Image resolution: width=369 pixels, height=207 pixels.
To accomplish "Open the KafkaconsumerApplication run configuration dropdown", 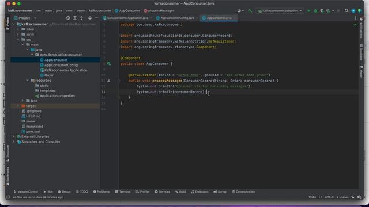I will coord(279,11).
